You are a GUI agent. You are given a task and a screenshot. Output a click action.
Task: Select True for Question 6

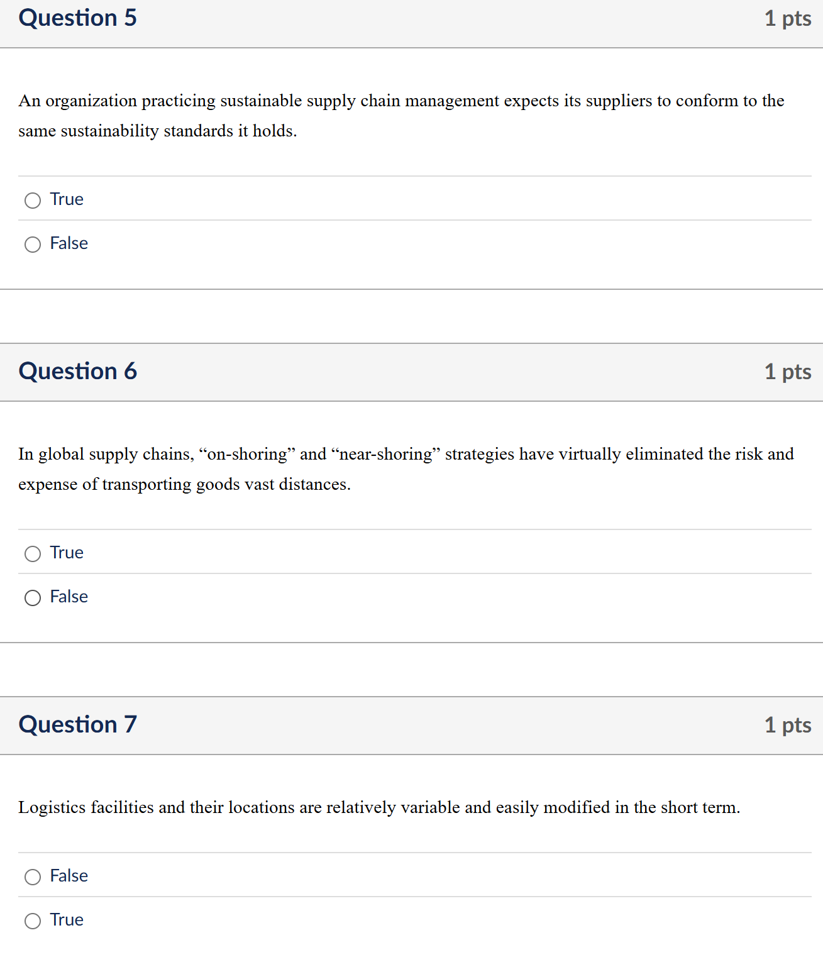[33, 554]
